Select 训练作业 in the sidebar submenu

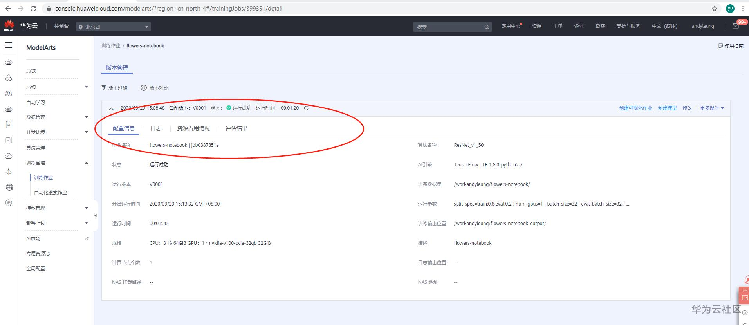click(43, 177)
